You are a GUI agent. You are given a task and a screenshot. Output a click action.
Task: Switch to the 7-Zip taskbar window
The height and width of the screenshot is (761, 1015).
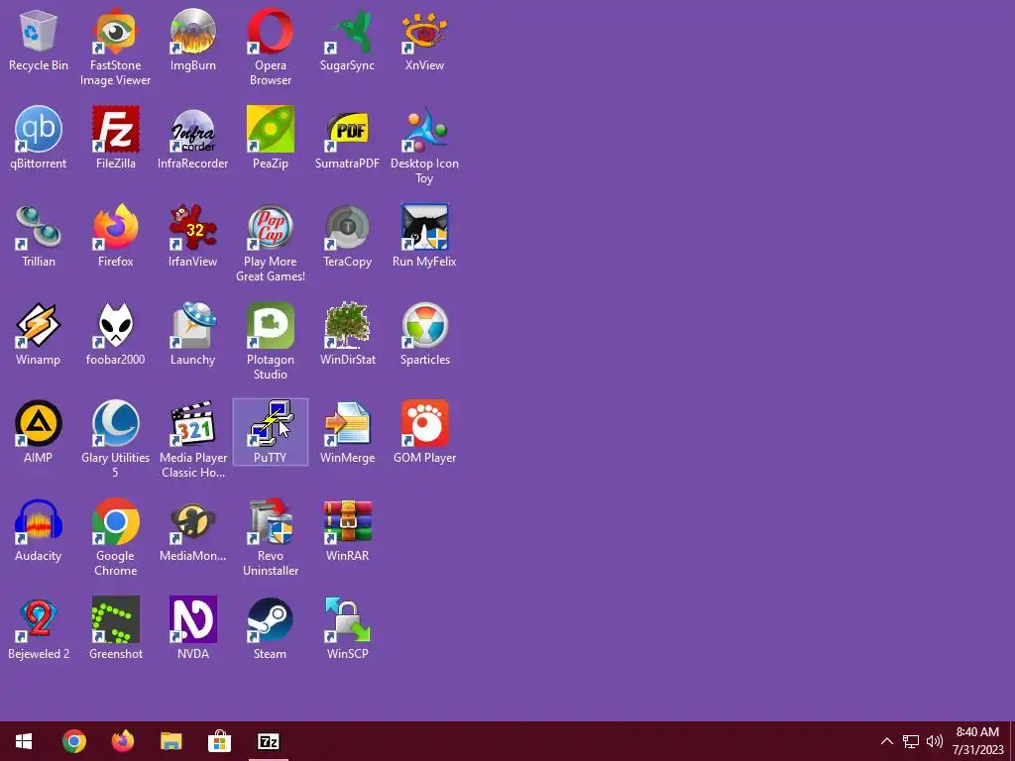(268, 741)
